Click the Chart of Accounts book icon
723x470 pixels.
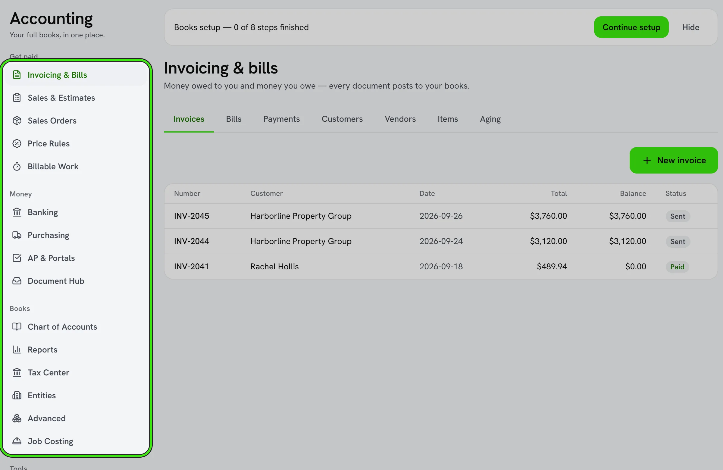pyautogui.click(x=17, y=327)
